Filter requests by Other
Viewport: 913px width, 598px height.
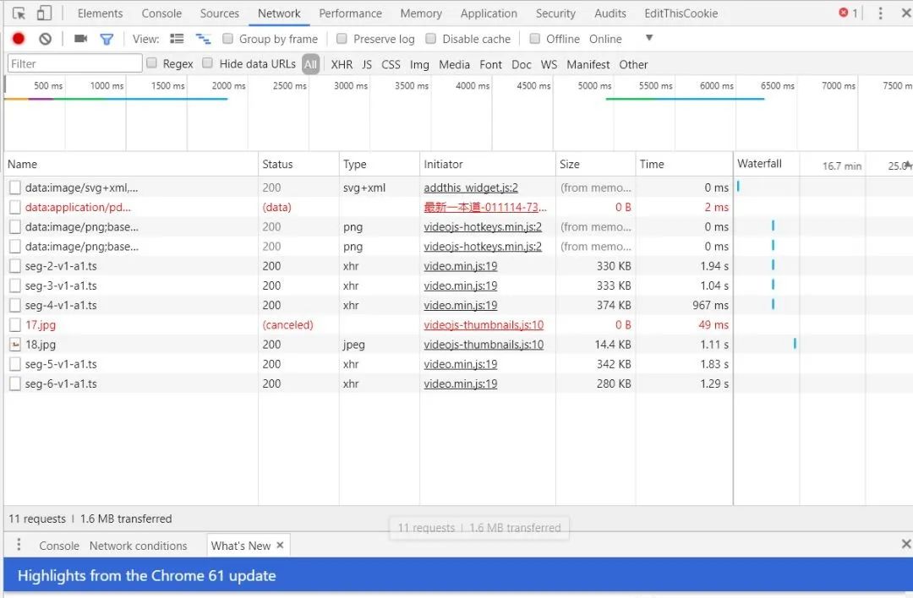click(633, 64)
